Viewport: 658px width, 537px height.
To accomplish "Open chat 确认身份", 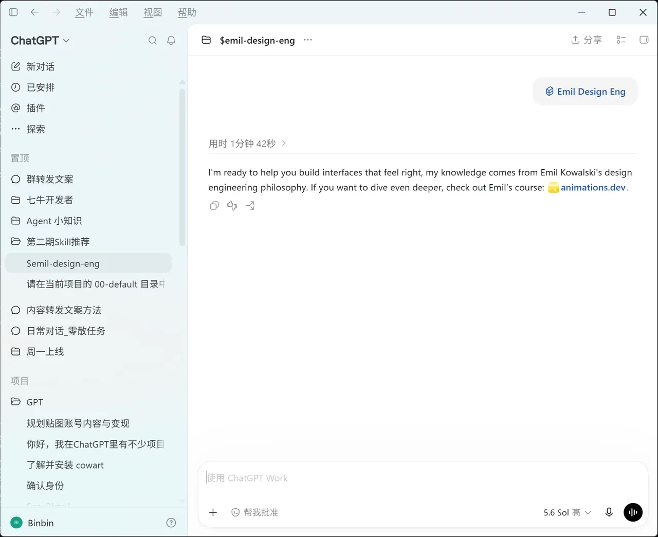I will tap(88, 486).
